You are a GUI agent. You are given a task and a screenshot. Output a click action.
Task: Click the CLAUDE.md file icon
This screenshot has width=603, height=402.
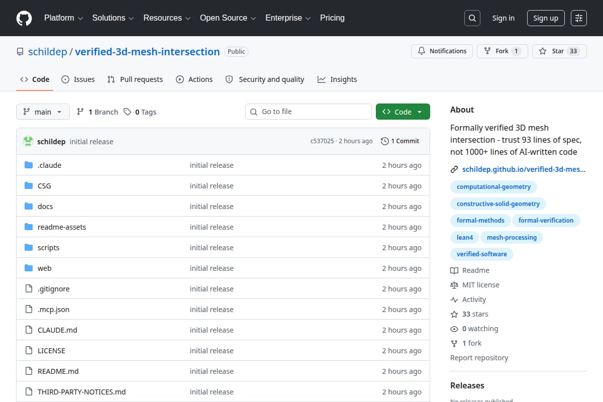click(x=29, y=330)
